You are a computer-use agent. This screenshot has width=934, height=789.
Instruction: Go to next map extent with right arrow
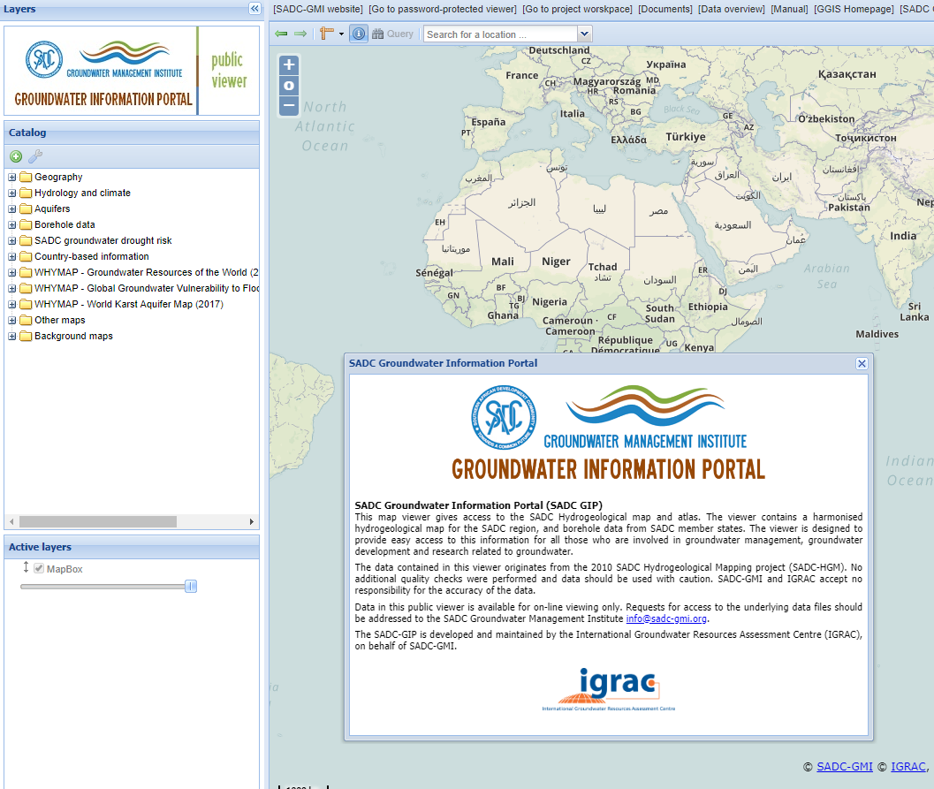[x=300, y=34]
